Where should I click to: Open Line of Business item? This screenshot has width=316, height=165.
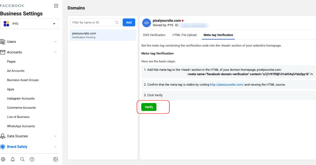(18, 117)
